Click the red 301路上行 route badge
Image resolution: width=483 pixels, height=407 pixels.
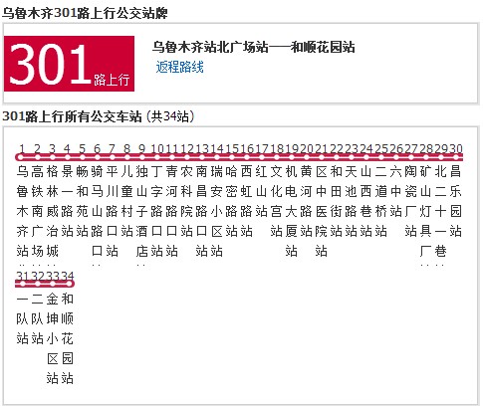[x=69, y=64]
